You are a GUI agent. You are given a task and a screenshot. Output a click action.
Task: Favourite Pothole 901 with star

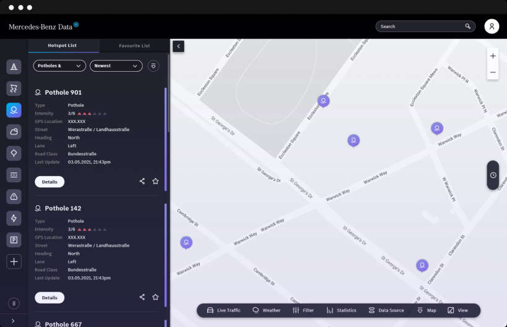(x=156, y=181)
